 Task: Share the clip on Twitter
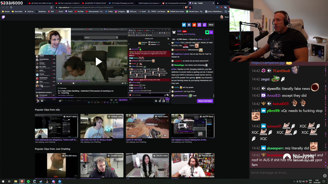click(x=184, y=25)
